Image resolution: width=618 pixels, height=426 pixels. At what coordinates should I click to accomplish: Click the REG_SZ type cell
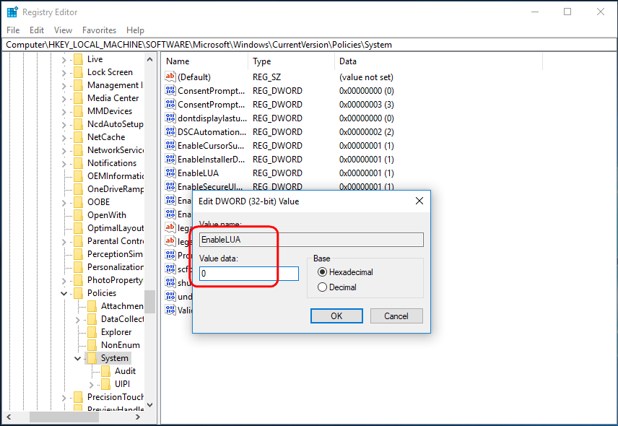[267, 77]
